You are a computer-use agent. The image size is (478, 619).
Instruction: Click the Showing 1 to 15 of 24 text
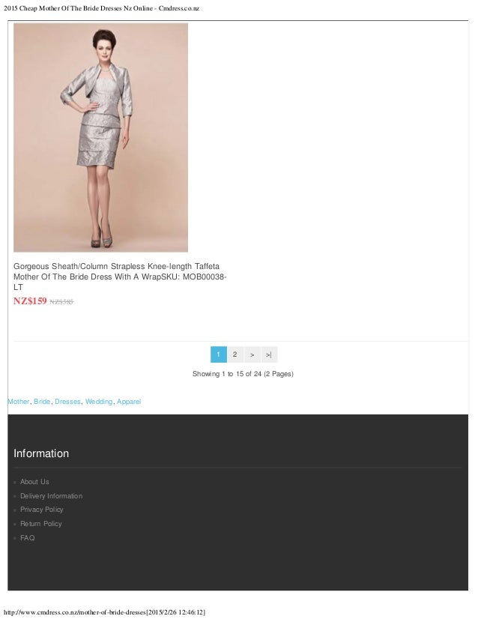point(243,374)
